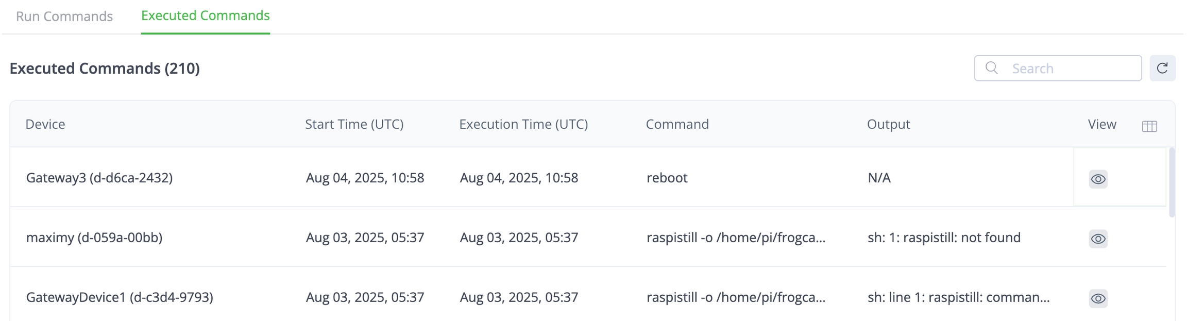This screenshot has width=1187, height=321.
Task: Focus the Search input field
Action: click(1072, 69)
